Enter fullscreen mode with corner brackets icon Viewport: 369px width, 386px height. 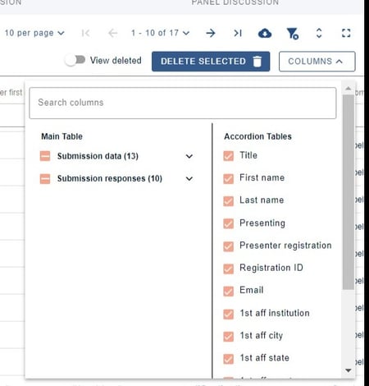pos(346,33)
